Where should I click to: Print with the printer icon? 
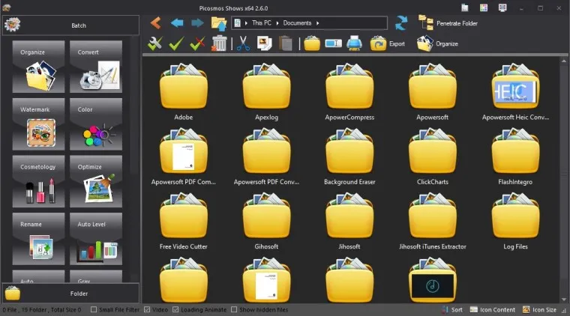click(x=354, y=43)
